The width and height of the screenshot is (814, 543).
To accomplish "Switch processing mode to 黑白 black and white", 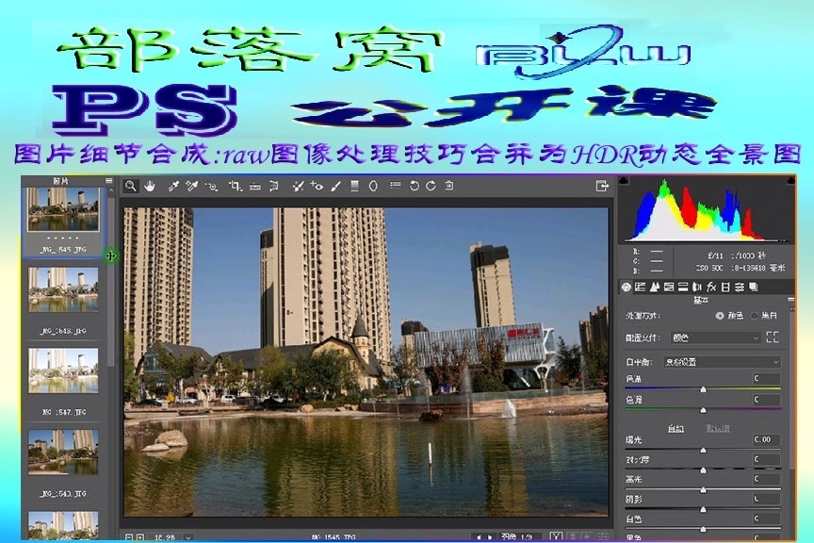I will pos(754,316).
